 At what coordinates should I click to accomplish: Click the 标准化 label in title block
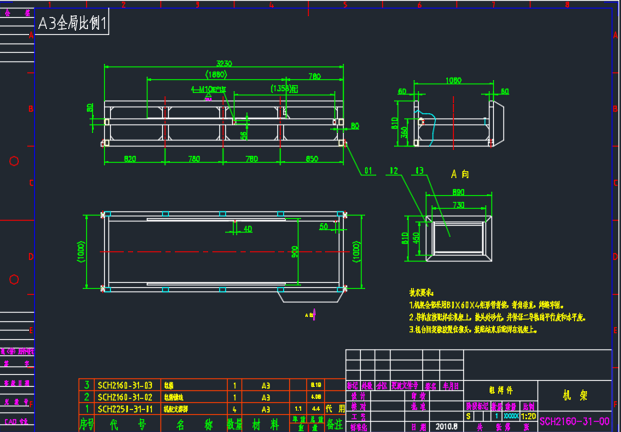click(358, 427)
